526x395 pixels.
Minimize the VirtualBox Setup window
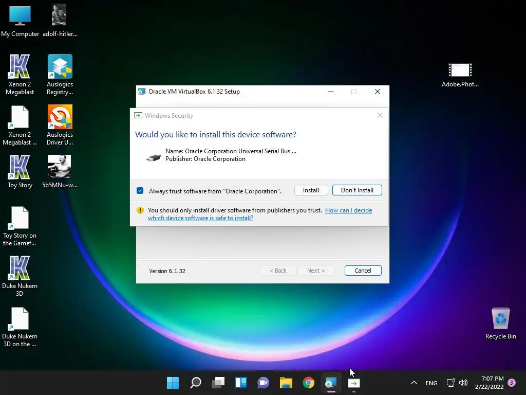tap(331, 92)
